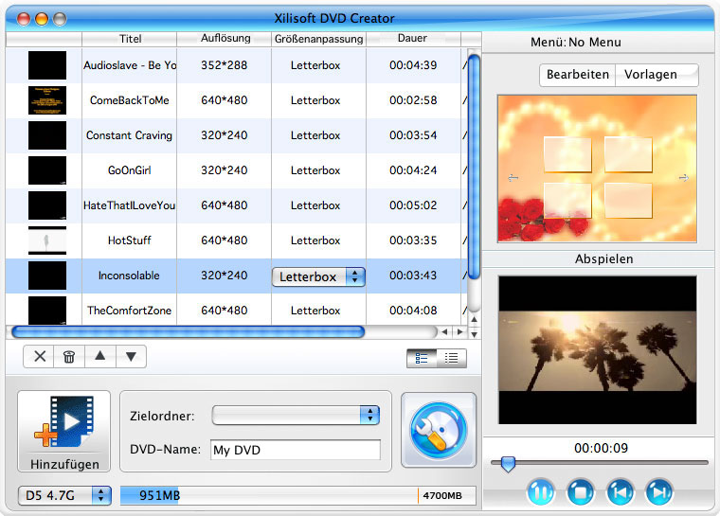Screen dimensions: 720x516
Task: Click the burn DVD disc button
Action: click(x=439, y=430)
